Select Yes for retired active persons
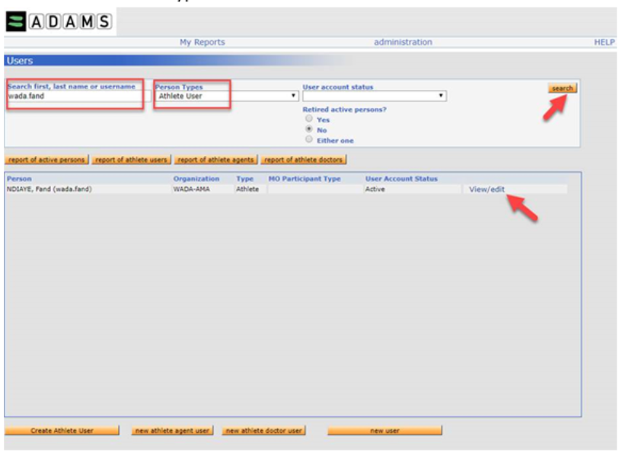 [308, 119]
